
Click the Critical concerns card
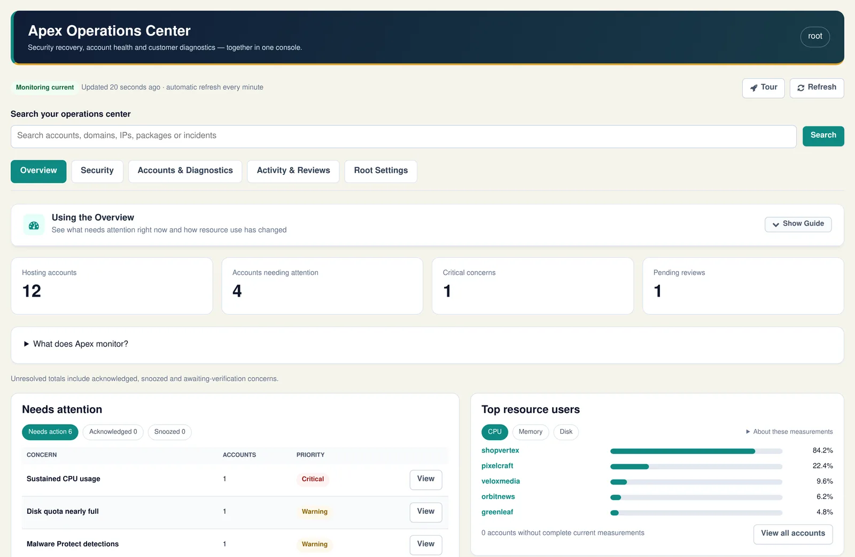point(533,286)
